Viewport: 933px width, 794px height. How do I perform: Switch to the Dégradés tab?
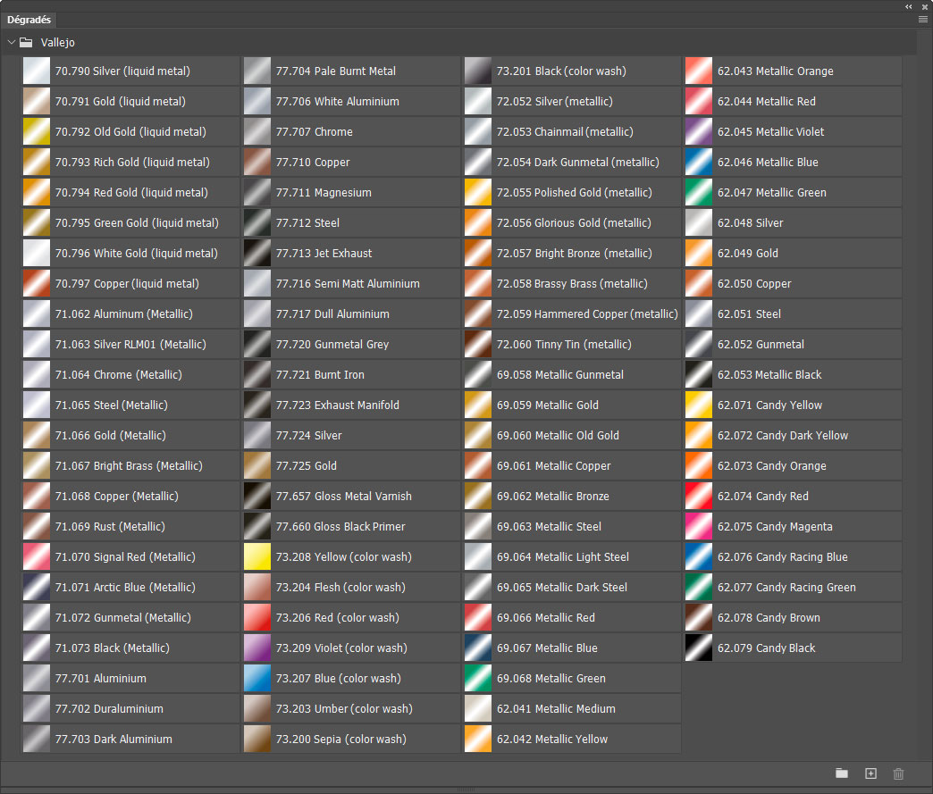[x=30, y=20]
